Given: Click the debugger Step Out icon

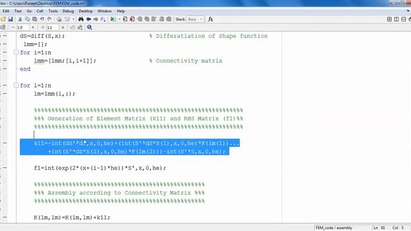Looking at the screenshot, I should coord(154,19).
